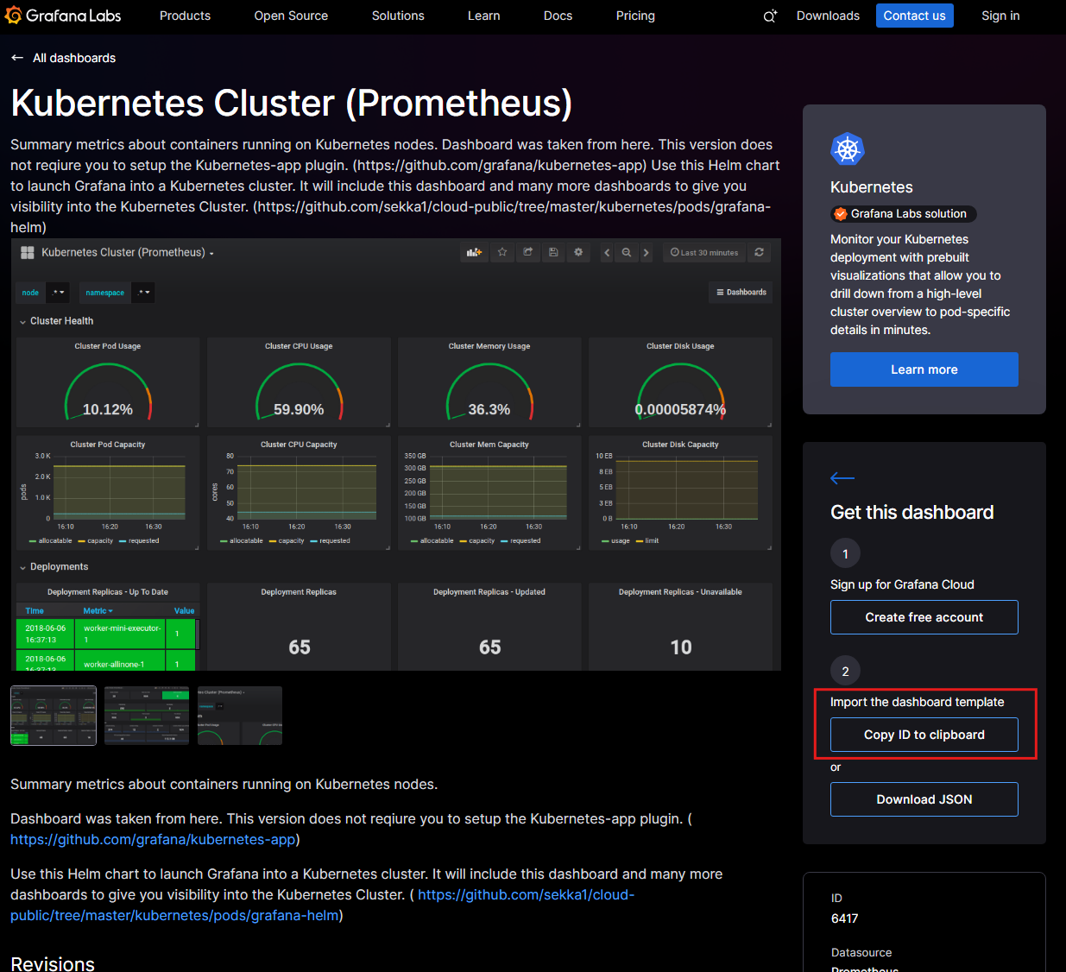
Task: Click the shift time back arrow in preview
Action: 607,253
